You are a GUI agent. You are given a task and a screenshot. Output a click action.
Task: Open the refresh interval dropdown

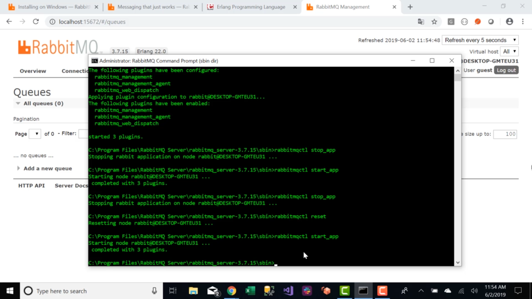(481, 40)
